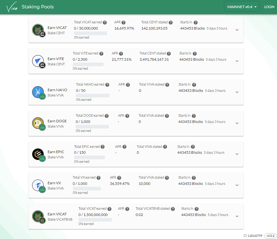Open the MAINNET v0.4 network dropdown

click(242, 7)
